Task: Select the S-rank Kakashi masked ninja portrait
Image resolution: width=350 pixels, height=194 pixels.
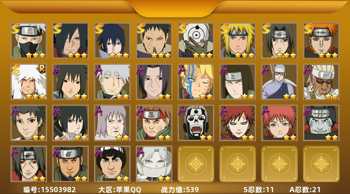Action: click(29, 41)
